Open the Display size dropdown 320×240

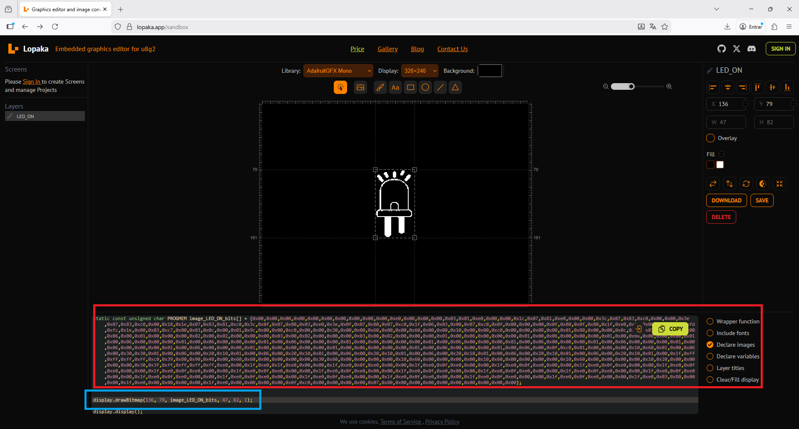[x=419, y=71]
